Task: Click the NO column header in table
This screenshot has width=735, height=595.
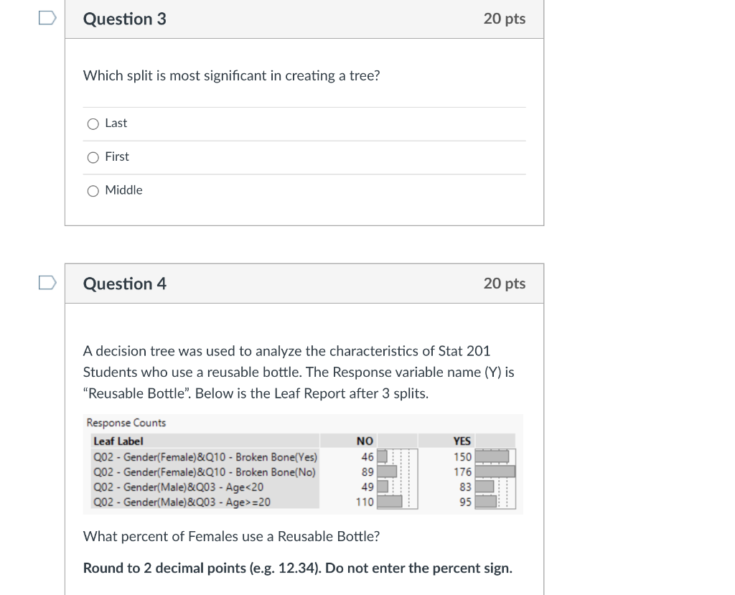Action: pos(365,441)
